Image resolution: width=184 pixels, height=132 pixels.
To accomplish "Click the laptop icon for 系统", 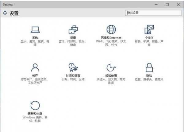I will click(35, 30).
